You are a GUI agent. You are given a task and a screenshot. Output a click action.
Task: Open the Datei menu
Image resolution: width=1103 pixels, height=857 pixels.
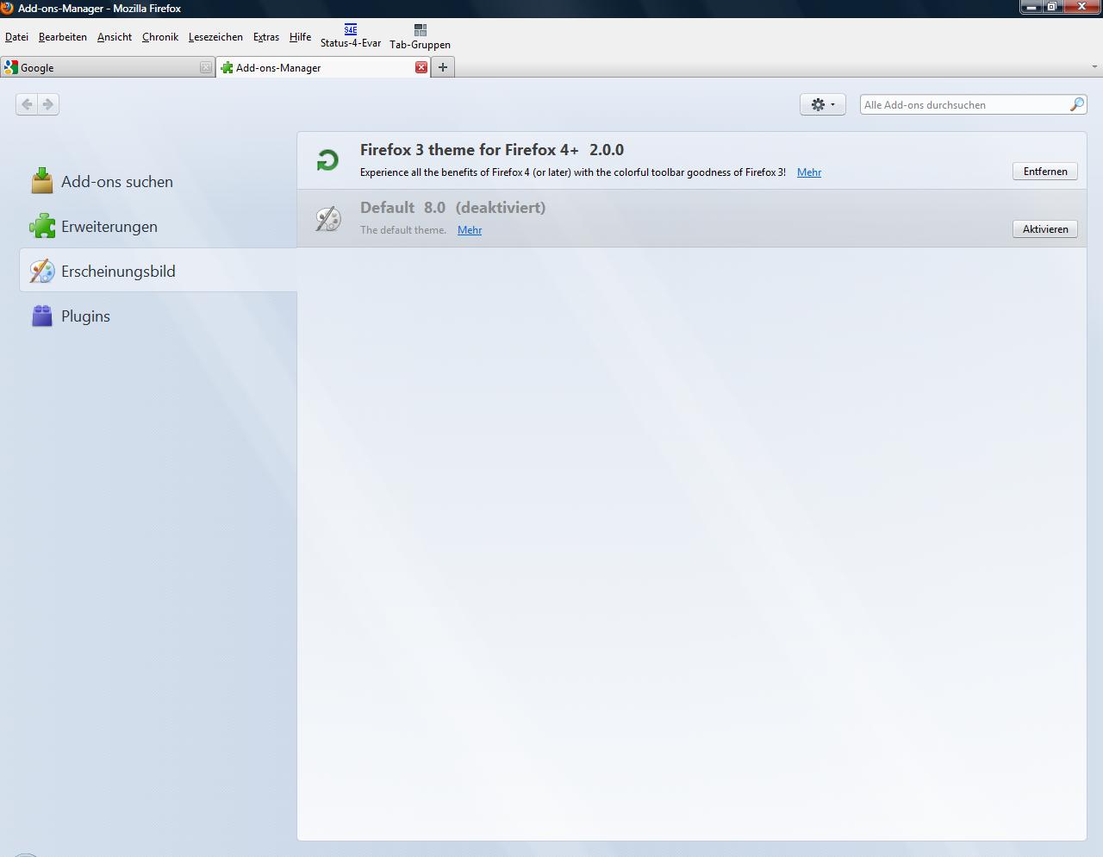tap(17, 37)
